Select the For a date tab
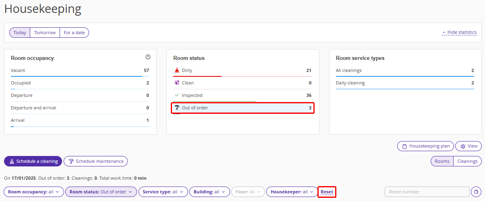The width and height of the screenshot is (485, 201). tap(74, 33)
